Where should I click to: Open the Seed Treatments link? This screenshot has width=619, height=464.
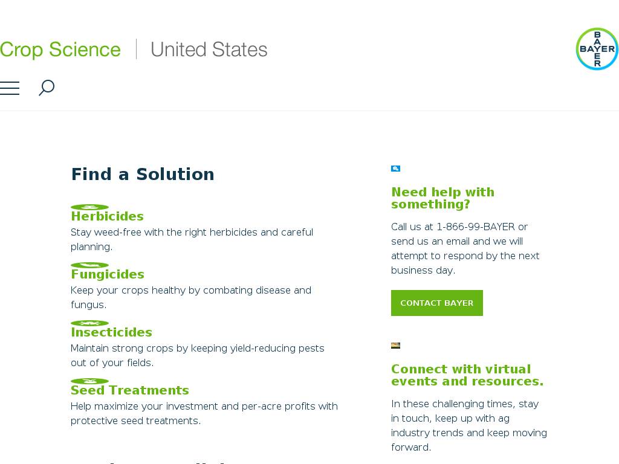(x=129, y=390)
